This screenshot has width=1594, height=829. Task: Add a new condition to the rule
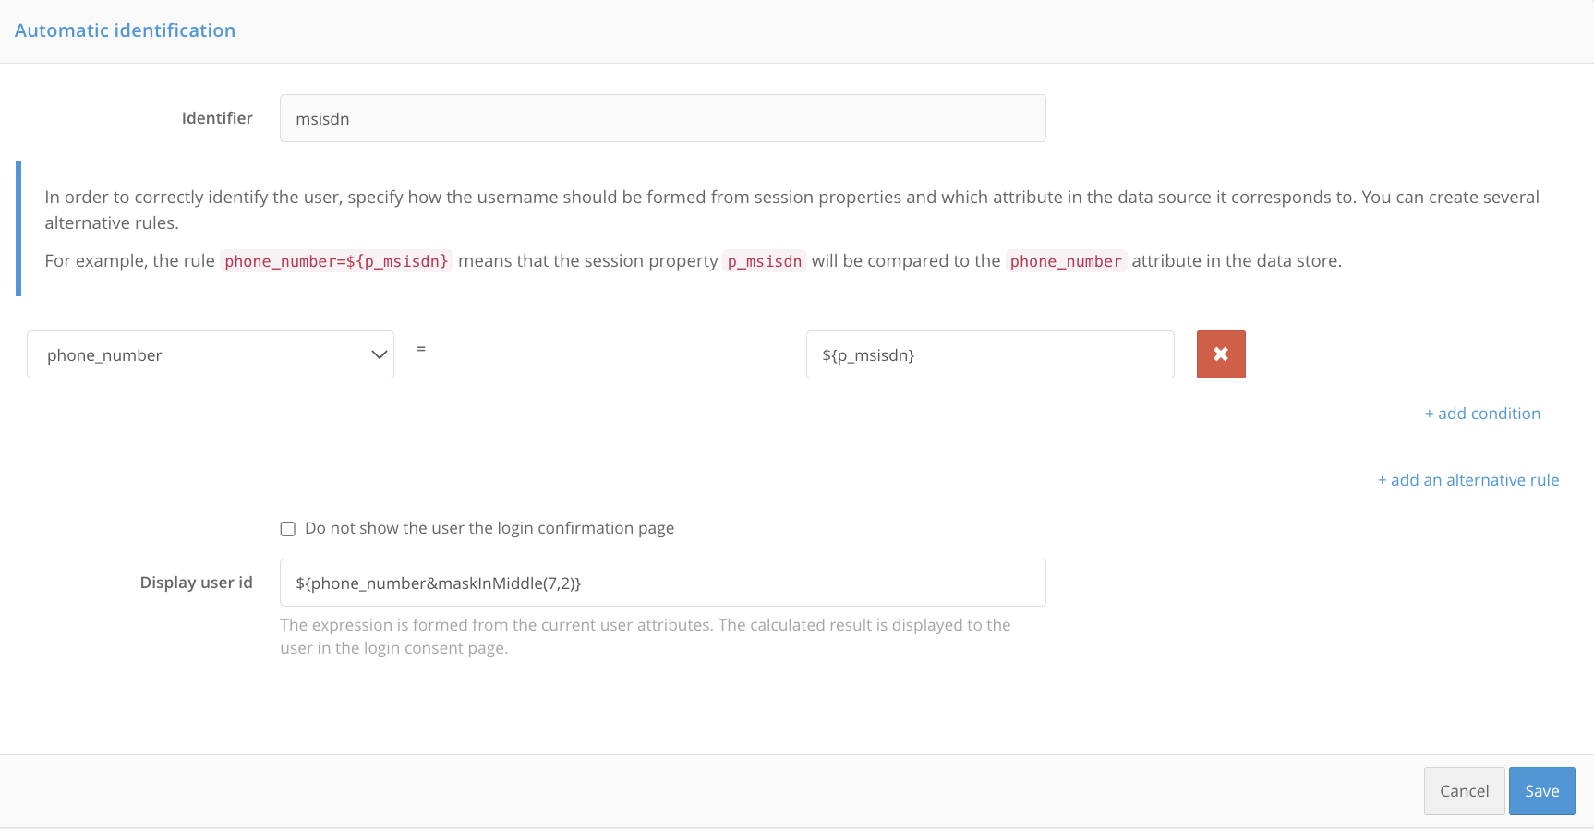tap(1482, 414)
